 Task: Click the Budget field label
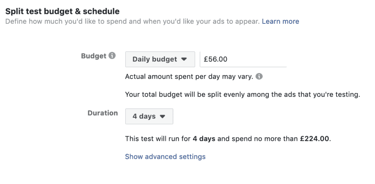coord(93,56)
